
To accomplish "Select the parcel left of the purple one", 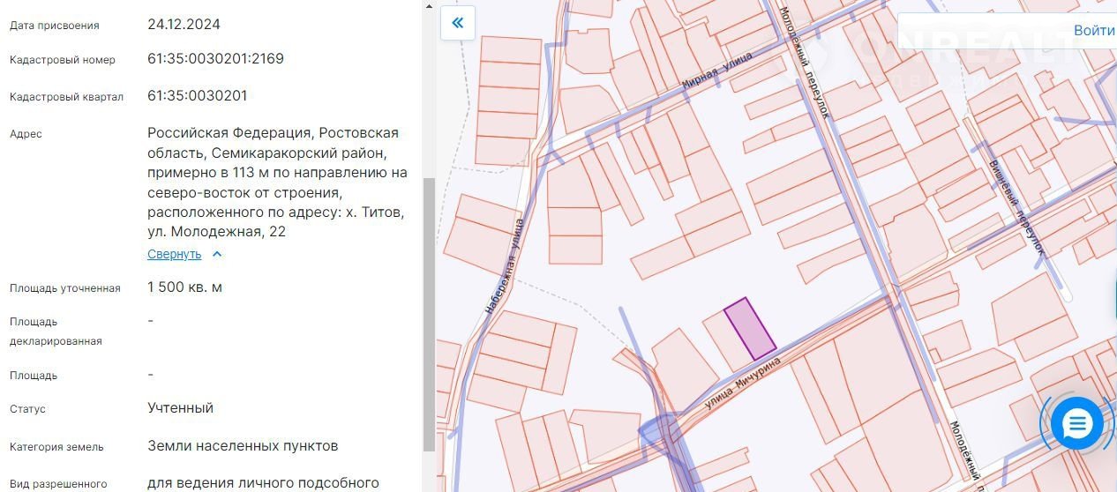I will [x=722, y=340].
